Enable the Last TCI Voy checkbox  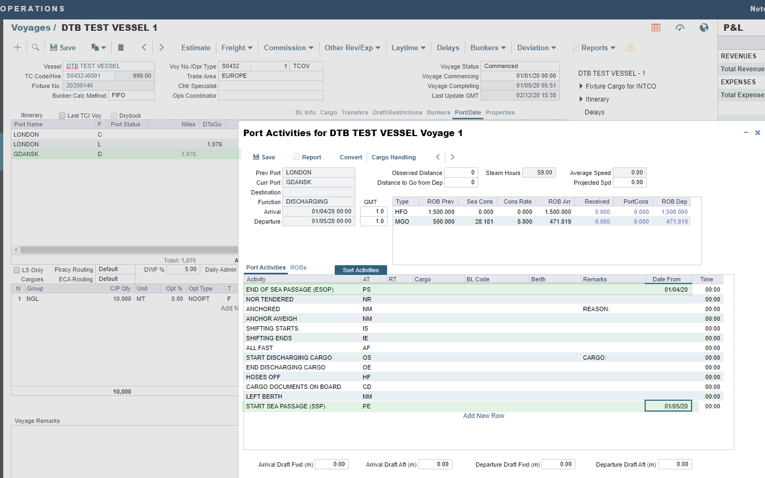62,116
